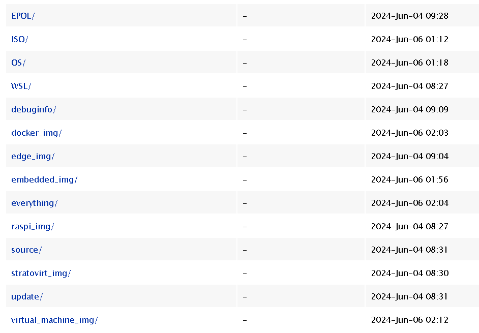Viewport: 479px width, 333px height.
Task: Open the everything/ folder link
Action: 35,203
